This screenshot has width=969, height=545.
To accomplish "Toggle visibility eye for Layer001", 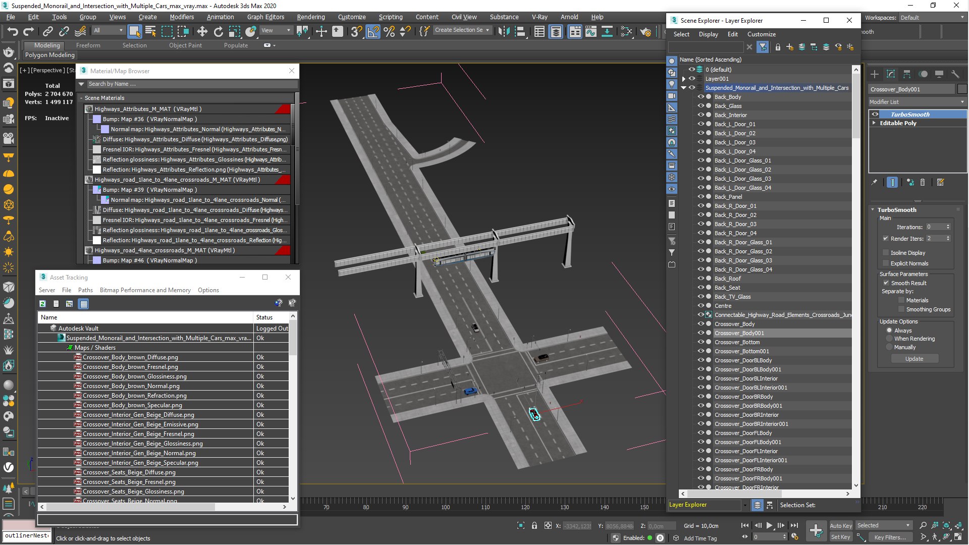I will 692,79.
